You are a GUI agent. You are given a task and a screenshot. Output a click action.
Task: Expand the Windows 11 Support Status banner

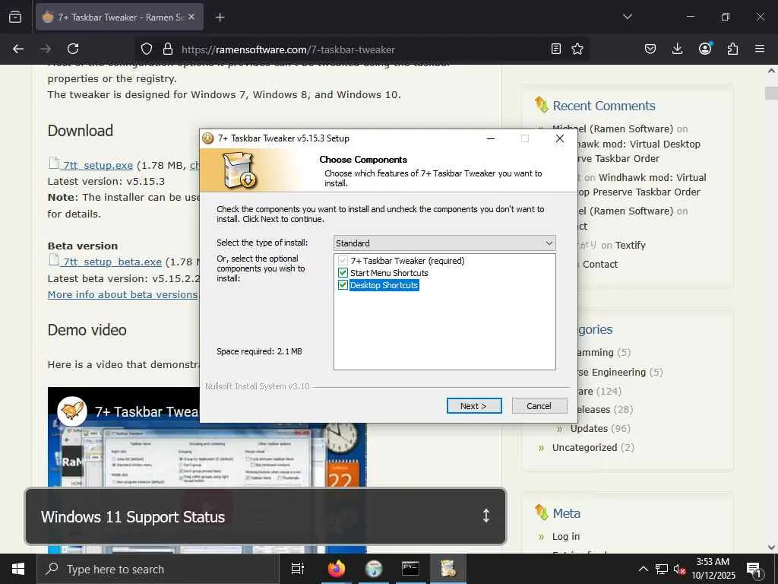coord(485,516)
